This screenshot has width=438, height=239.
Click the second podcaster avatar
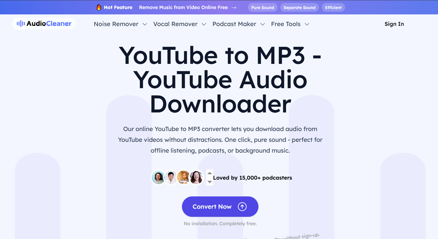coord(171,177)
